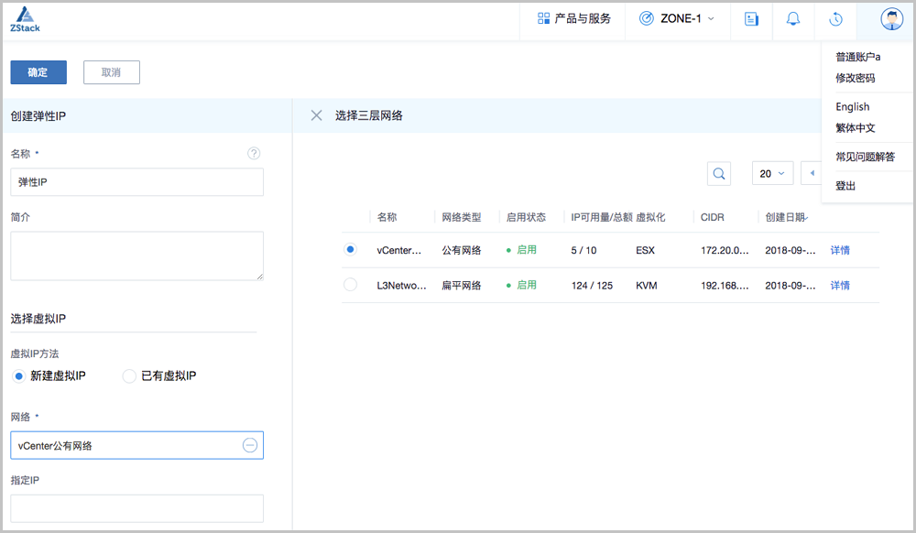This screenshot has width=916, height=533.
Task: Open the 产品与服务 menu
Action: [x=574, y=19]
